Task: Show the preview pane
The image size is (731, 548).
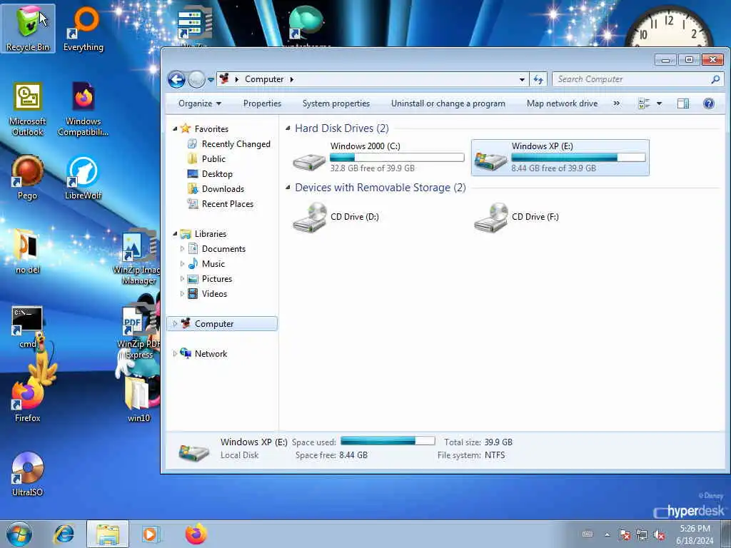Action: [x=683, y=103]
